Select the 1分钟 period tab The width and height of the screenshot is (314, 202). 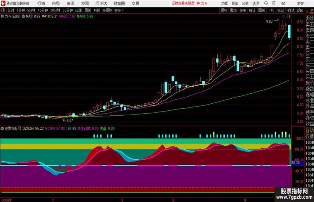click(x=21, y=10)
